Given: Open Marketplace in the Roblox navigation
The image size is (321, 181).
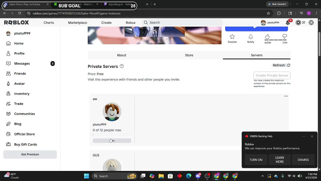Looking at the screenshot, I should pyautogui.click(x=77, y=23).
